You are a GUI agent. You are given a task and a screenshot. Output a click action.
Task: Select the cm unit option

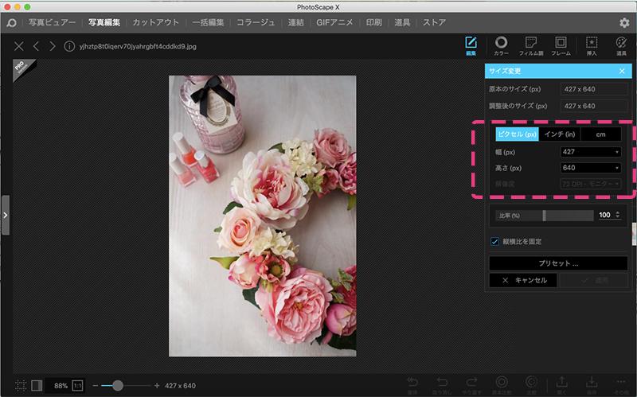click(x=600, y=134)
